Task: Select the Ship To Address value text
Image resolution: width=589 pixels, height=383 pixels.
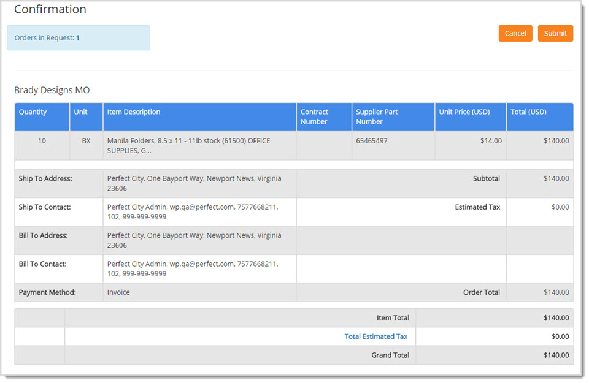Action: (x=194, y=183)
